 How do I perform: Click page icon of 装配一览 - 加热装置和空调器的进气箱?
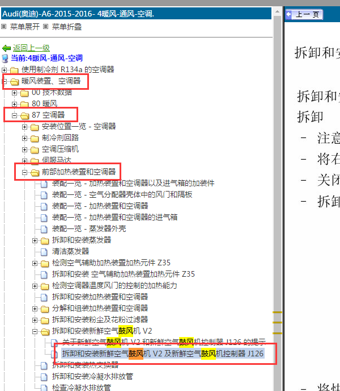tap(44, 218)
